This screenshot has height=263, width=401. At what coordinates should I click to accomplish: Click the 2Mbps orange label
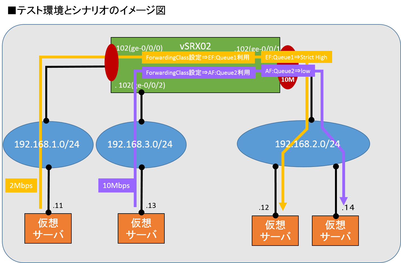[21, 185]
